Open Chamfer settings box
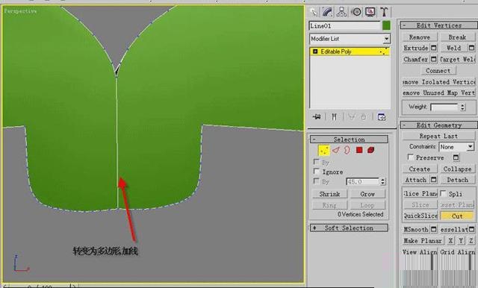 pyautogui.click(x=434, y=59)
